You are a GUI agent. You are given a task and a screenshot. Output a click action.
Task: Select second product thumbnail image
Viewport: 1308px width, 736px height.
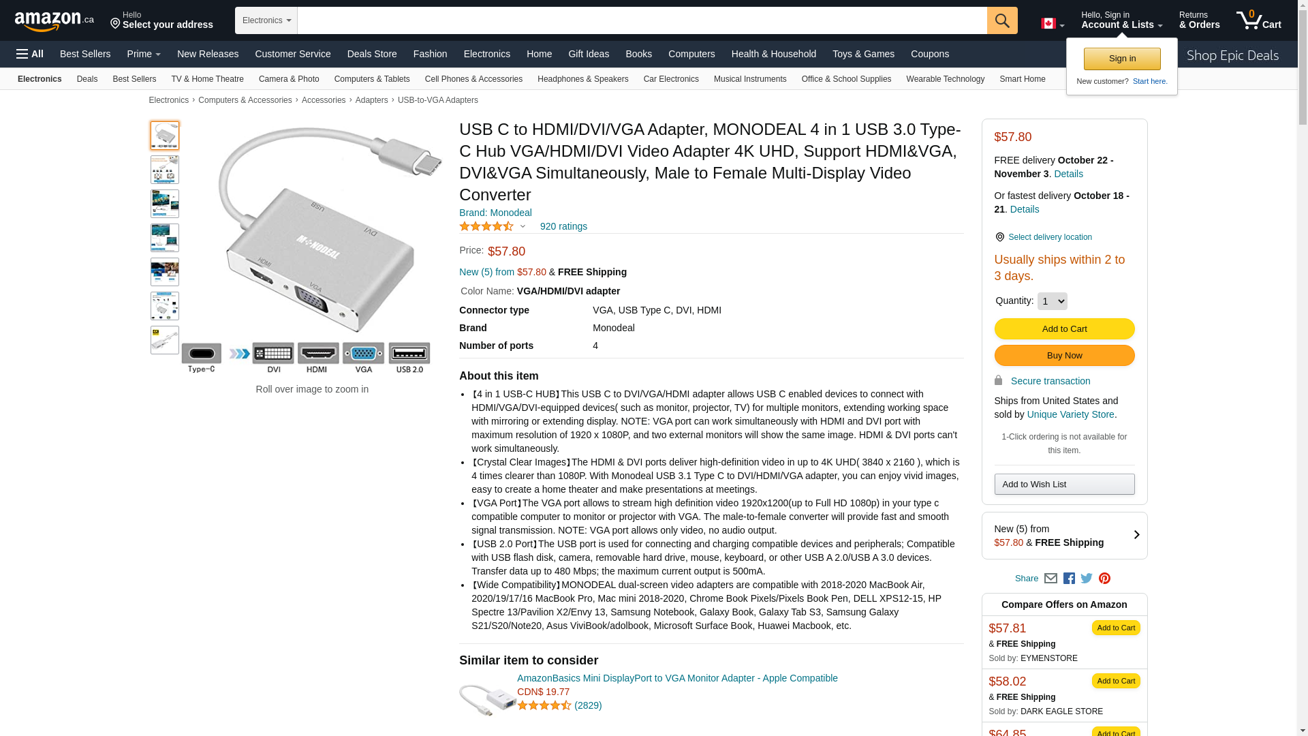pyautogui.click(x=165, y=170)
